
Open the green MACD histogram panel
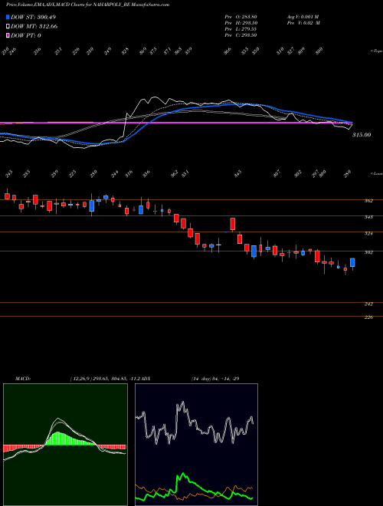65,445
